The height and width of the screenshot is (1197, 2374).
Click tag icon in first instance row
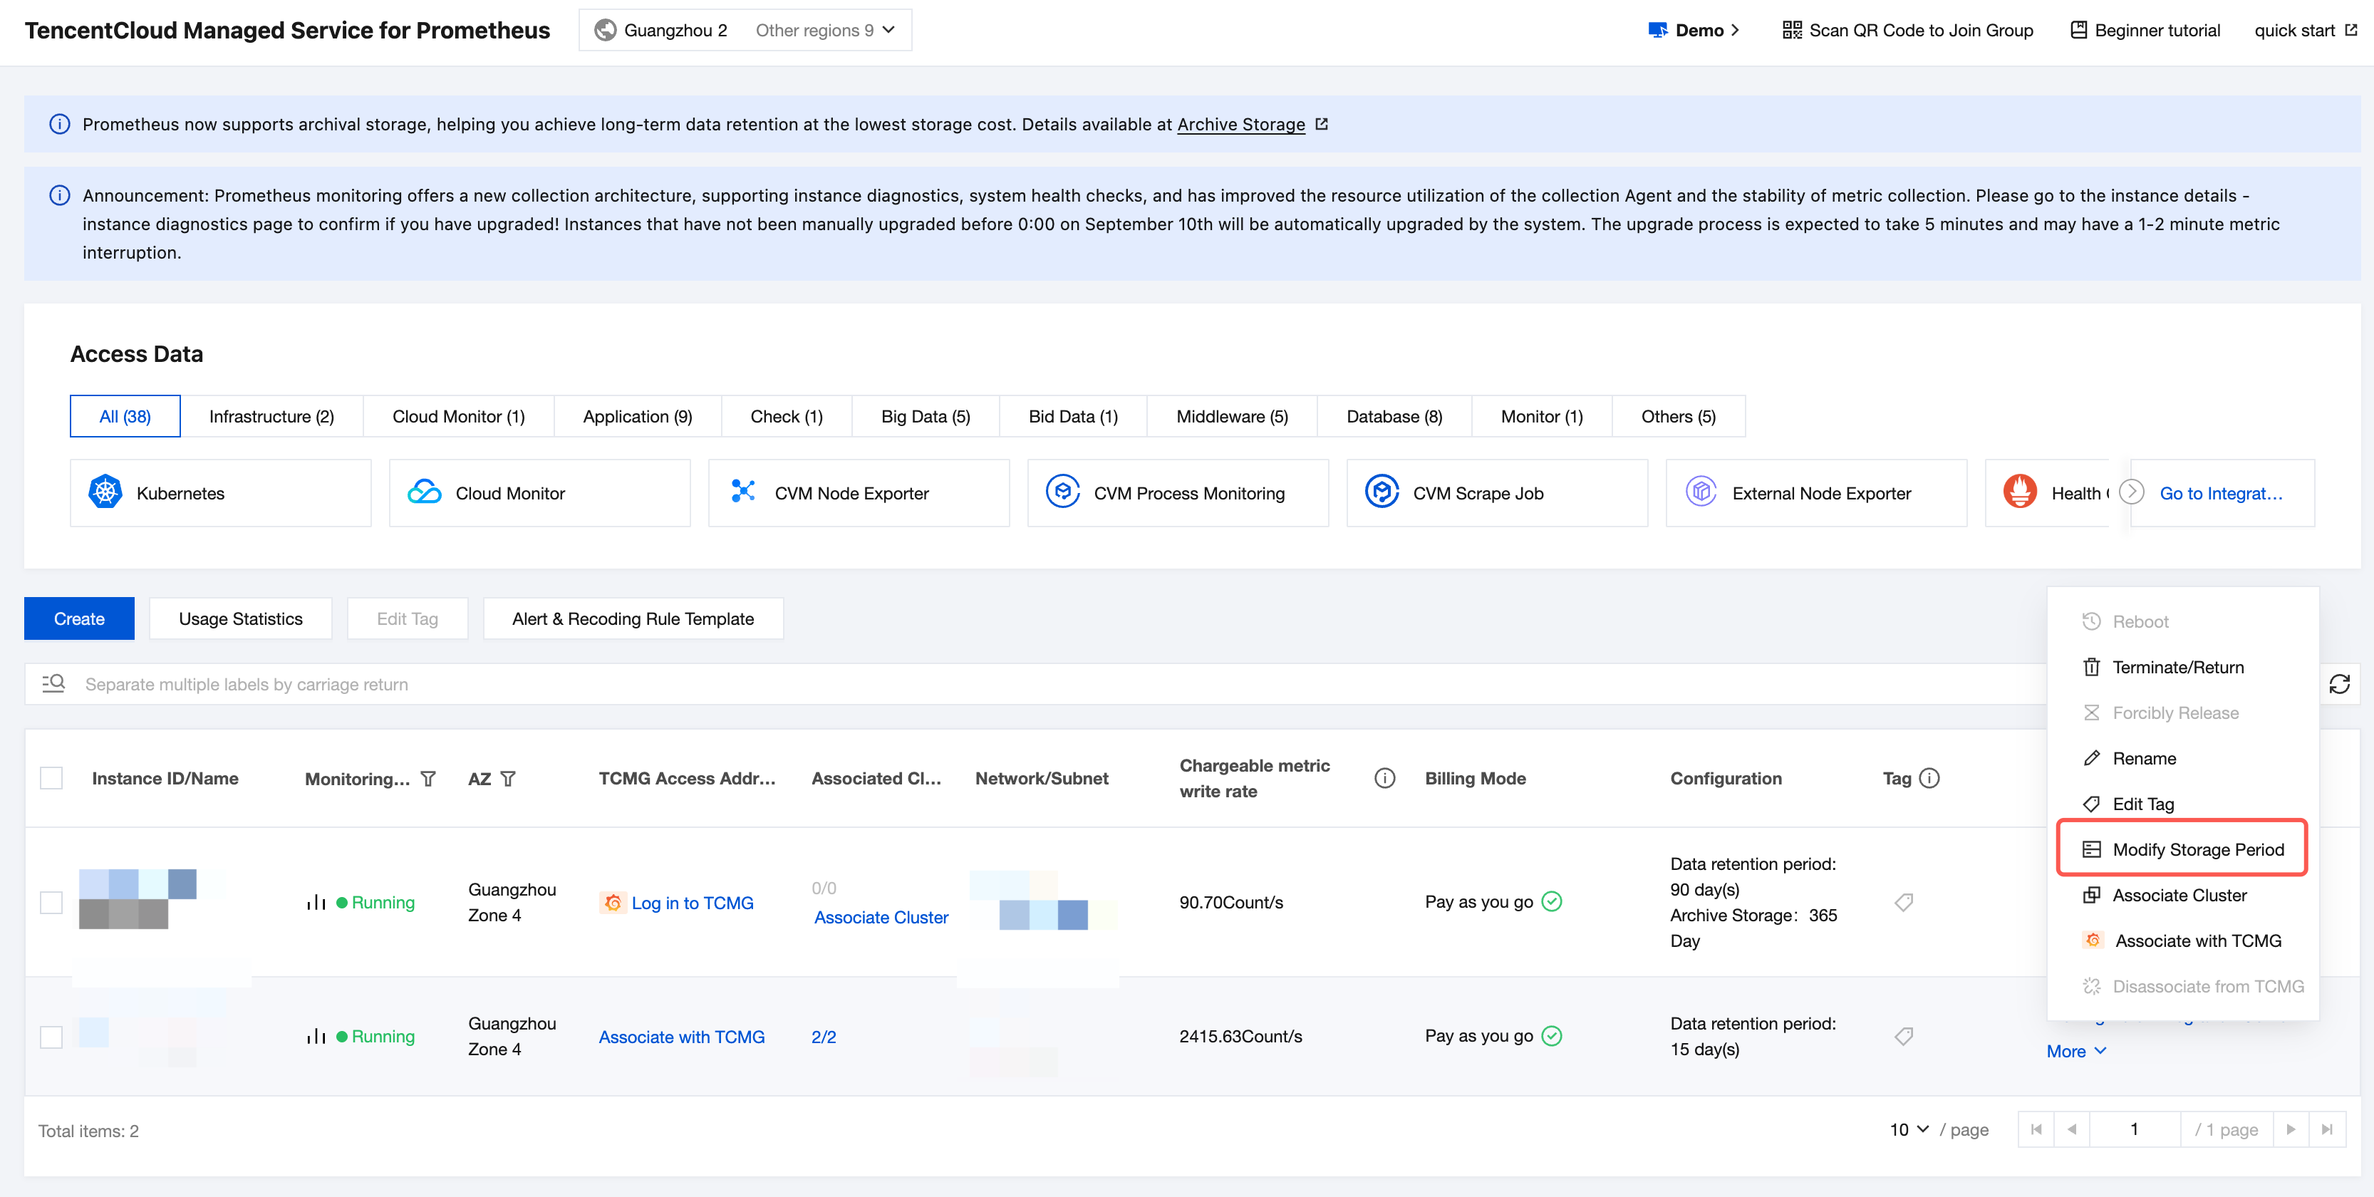coord(1903,902)
